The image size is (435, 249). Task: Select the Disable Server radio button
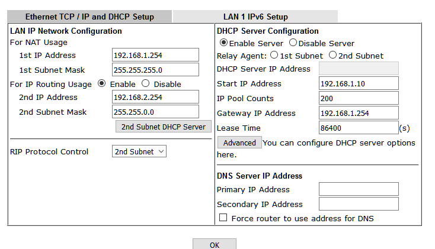[x=293, y=43]
